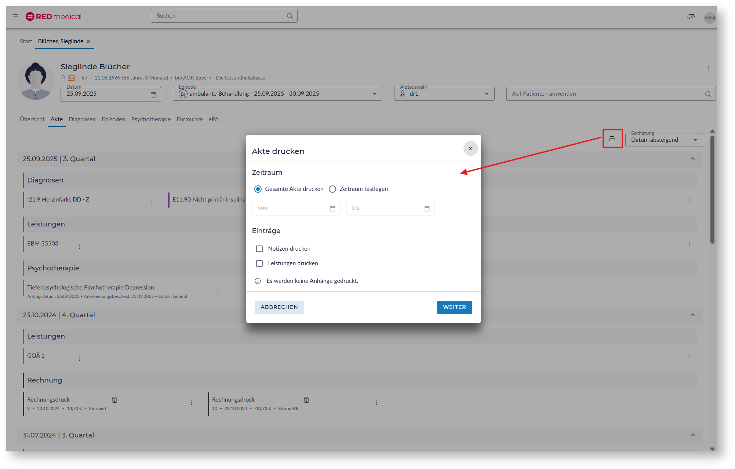Viewport: 735px width, 469px height.
Task: Click document icon beside first Rechnungsdruck
Action: tap(114, 400)
